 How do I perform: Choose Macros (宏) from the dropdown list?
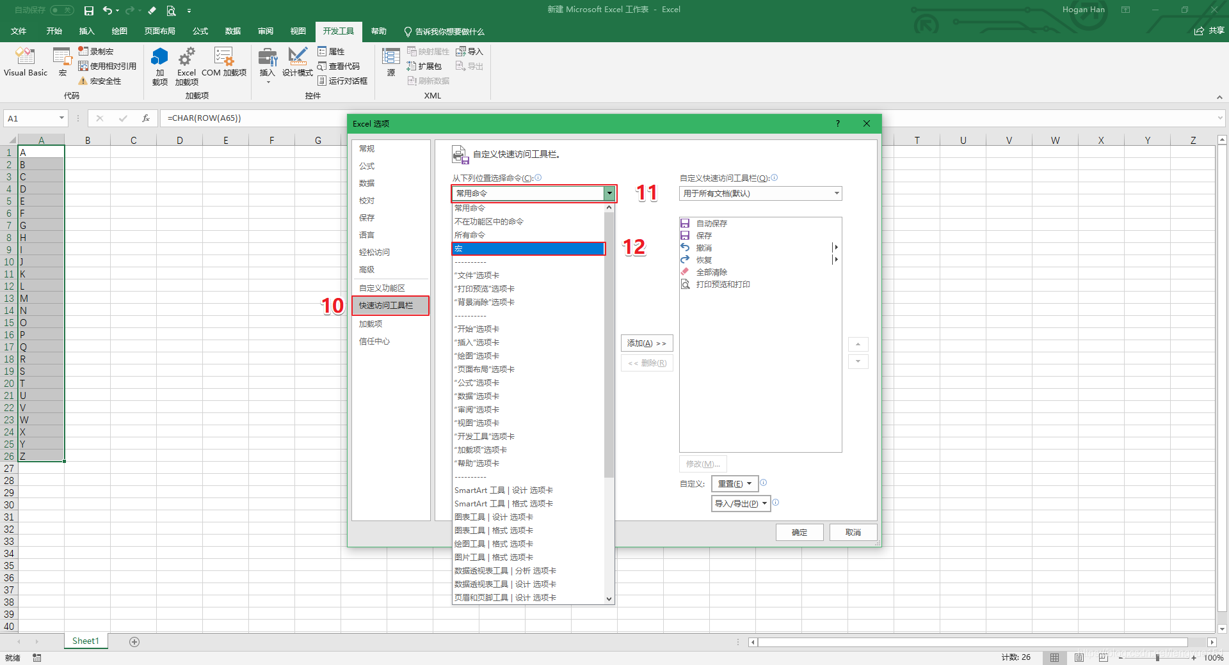point(528,249)
